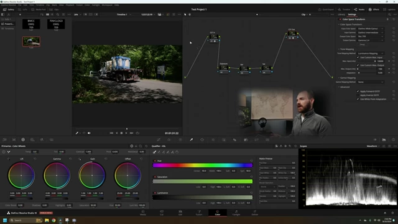This screenshot has height=224, width=398.
Task: Open the Workspace menu
Action: coord(107,5)
